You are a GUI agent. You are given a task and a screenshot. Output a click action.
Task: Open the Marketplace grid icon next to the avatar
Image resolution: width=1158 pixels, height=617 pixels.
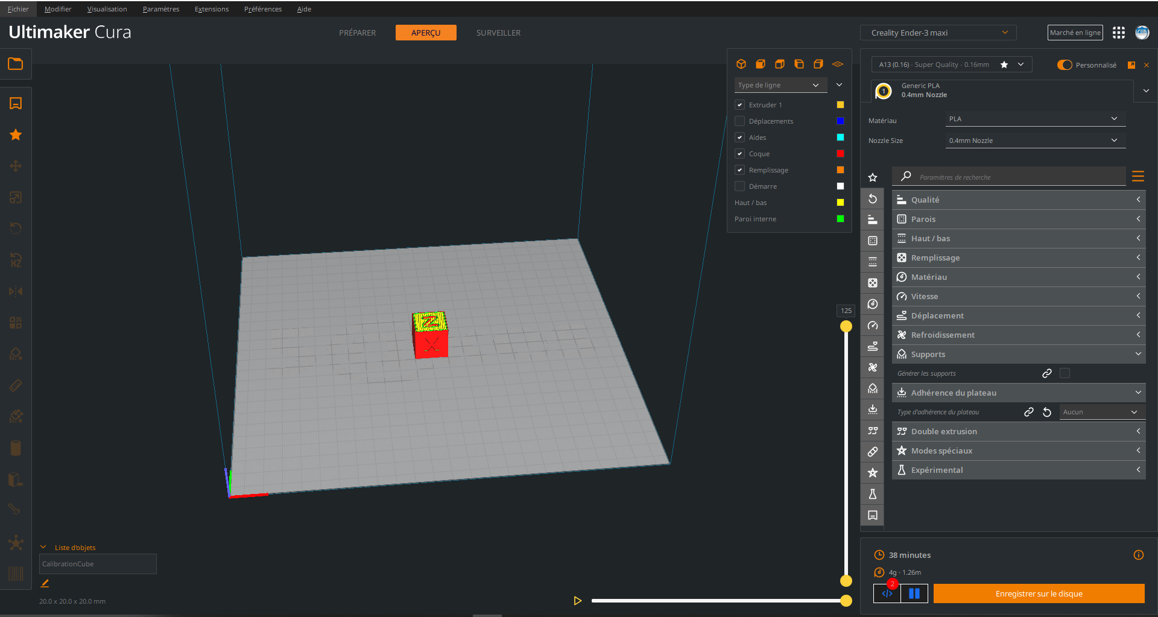click(x=1119, y=33)
